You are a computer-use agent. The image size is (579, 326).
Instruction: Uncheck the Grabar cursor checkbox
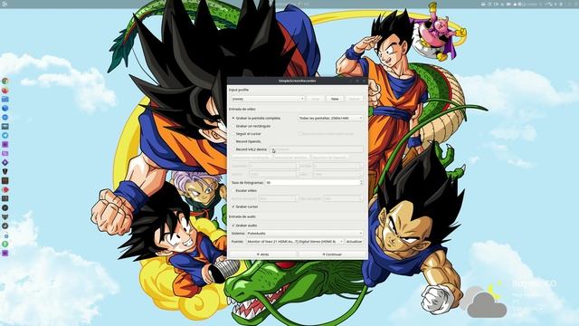pyautogui.click(x=245, y=206)
